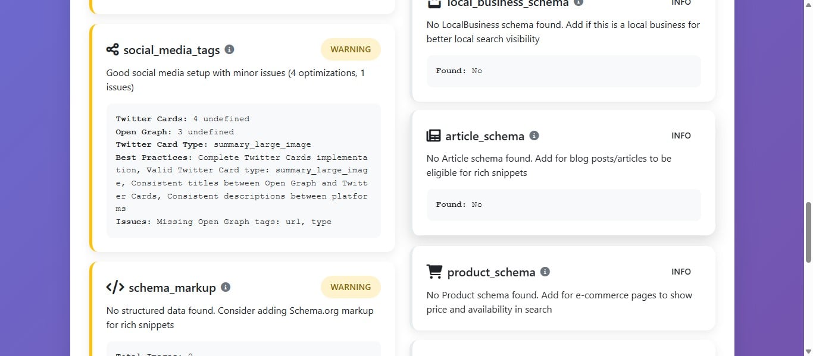Select the INFO label on local_business_schema

click(x=681, y=3)
